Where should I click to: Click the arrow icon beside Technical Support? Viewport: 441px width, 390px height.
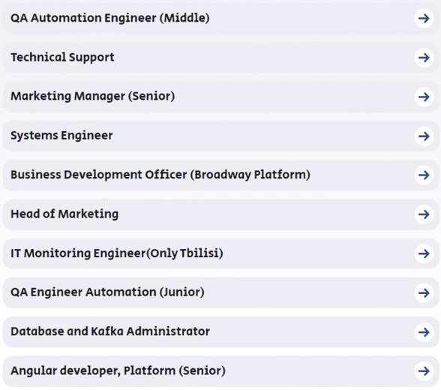(x=424, y=58)
